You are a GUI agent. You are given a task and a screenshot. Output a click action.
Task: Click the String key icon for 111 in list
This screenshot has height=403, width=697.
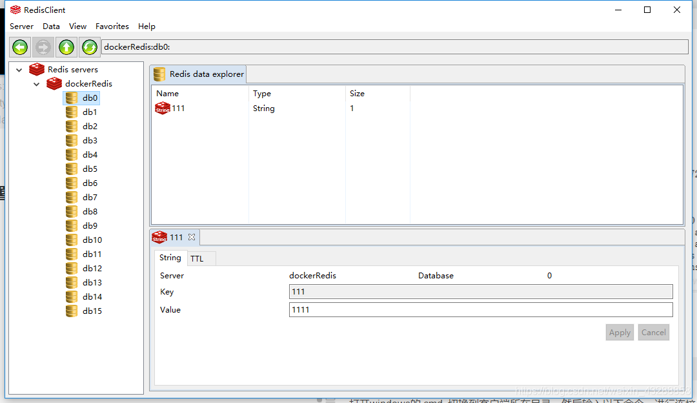[x=163, y=108]
